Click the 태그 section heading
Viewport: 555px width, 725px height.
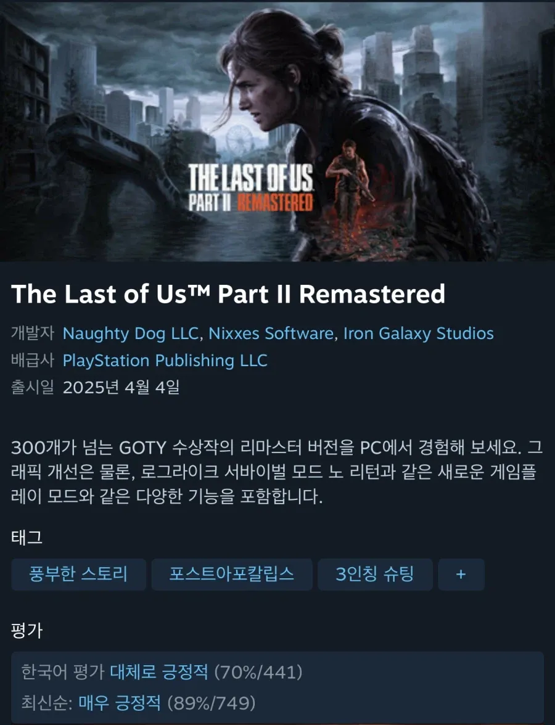27,538
